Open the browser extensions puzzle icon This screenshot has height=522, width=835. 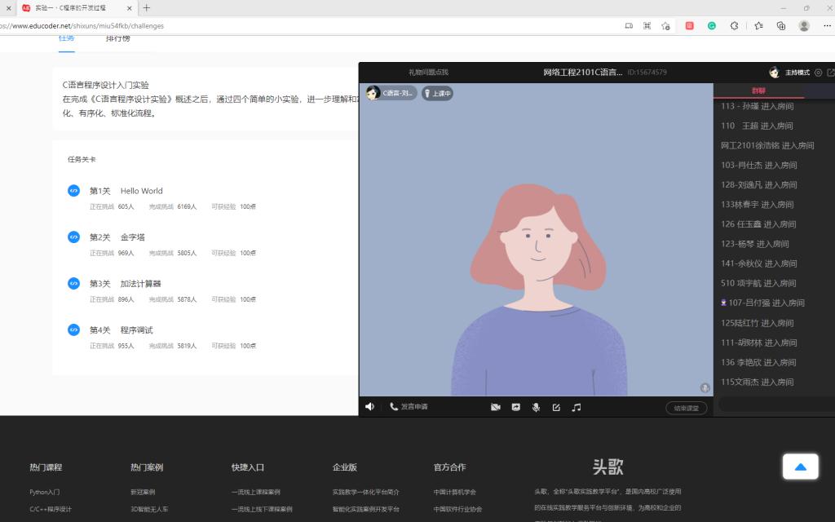coord(734,25)
